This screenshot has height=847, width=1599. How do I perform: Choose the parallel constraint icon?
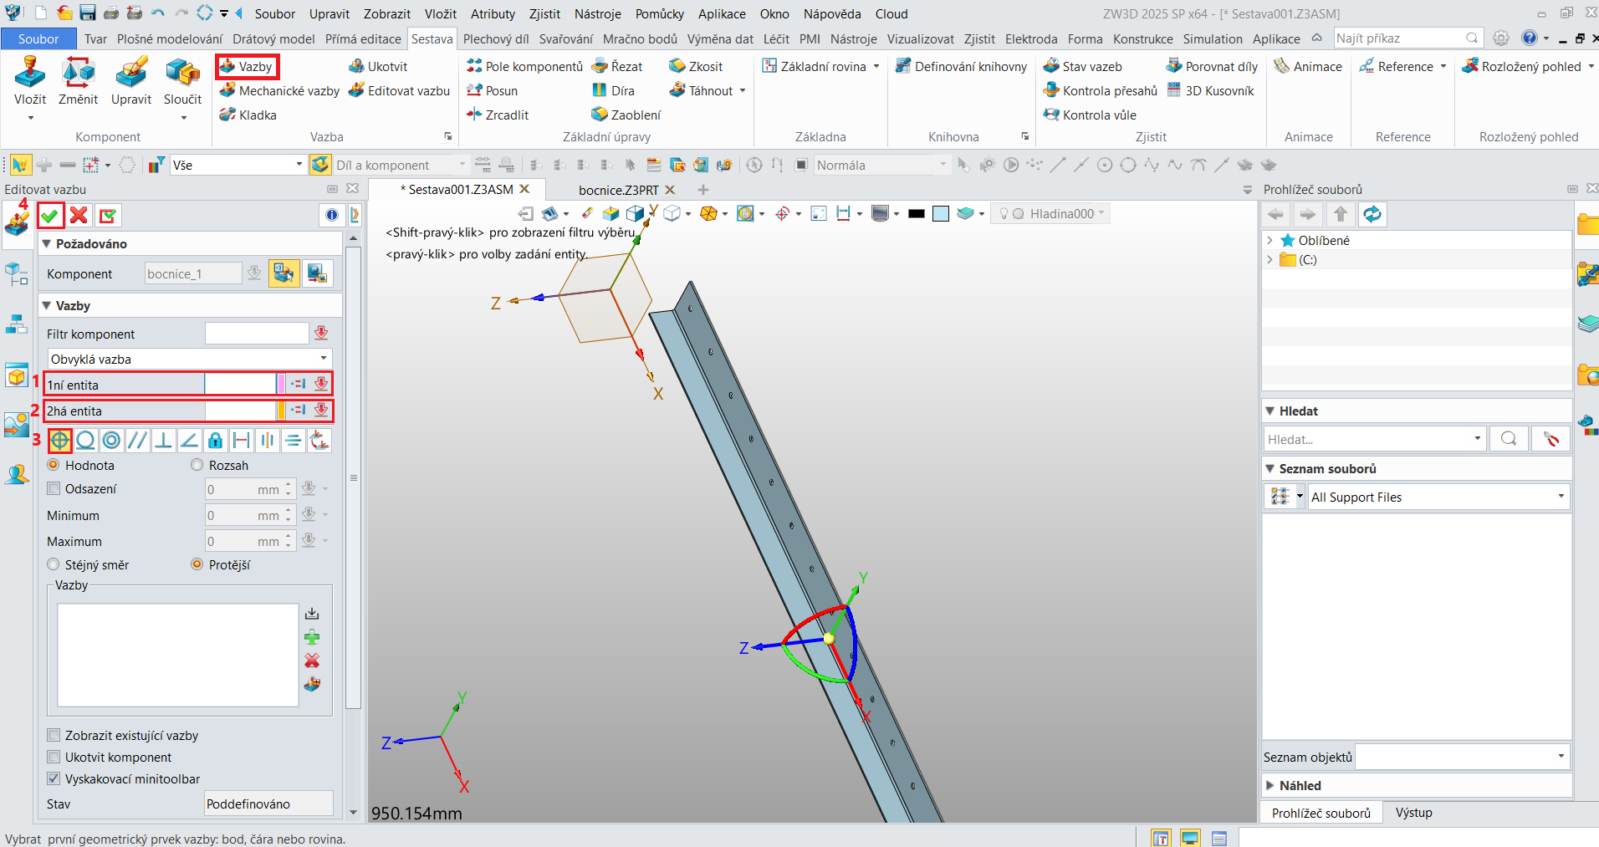pos(137,440)
